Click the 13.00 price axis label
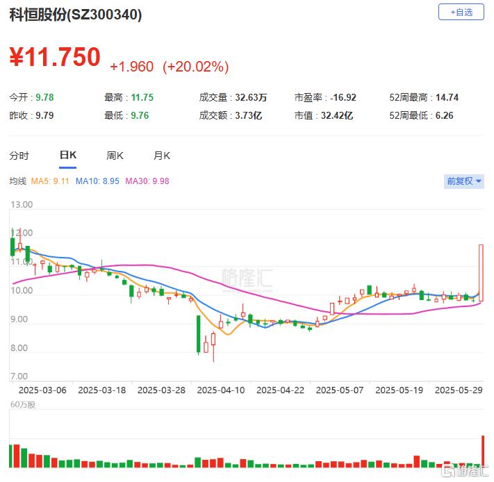Screen dimensions: 494x482 click(x=22, y=205)
